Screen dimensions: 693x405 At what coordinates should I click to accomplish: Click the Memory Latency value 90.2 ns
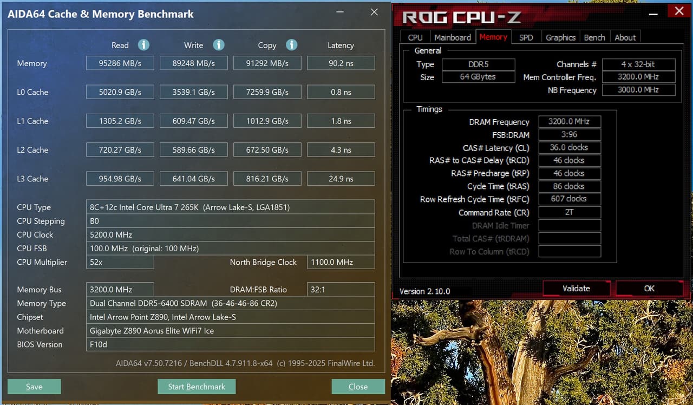(x=341, y=63)
